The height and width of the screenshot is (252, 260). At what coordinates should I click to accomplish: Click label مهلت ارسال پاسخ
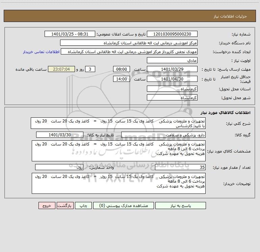[x=234, y=69]
